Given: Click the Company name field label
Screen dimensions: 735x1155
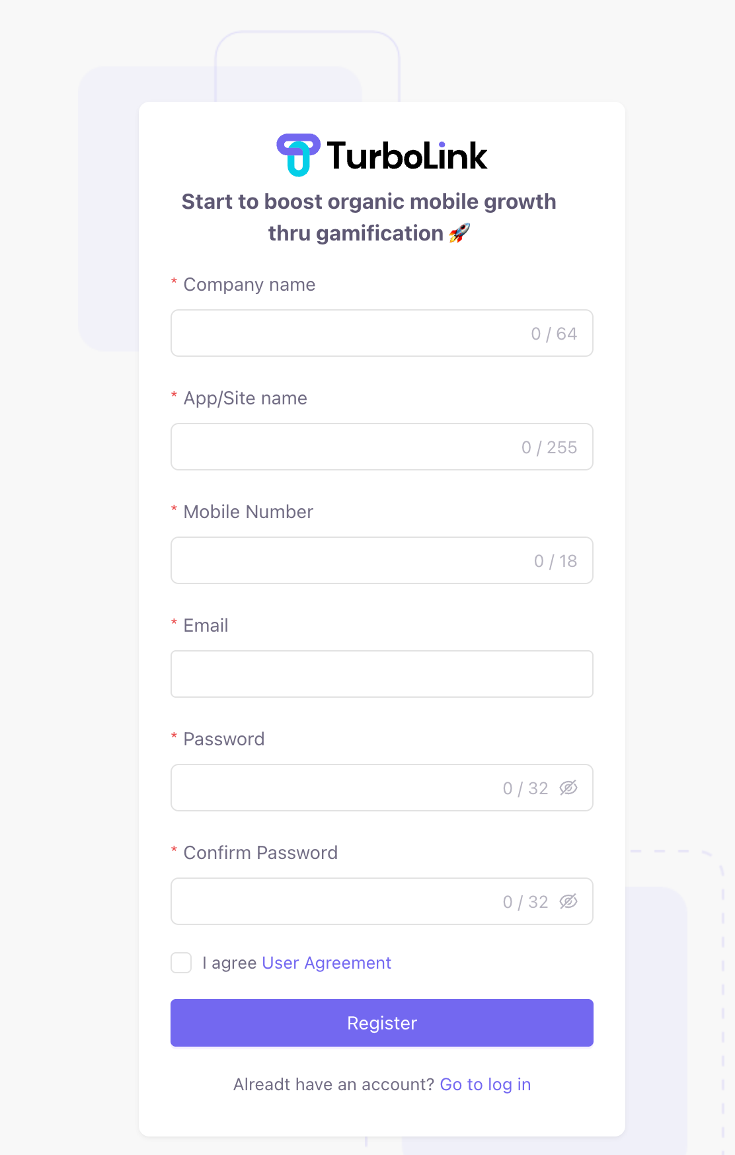Looking at the screenshot, I should [249, 285].
